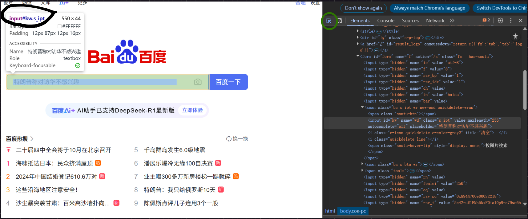Expand the ellipsis of the style element
The height and width of the screenshot is (219, 528).
(379, 31)
